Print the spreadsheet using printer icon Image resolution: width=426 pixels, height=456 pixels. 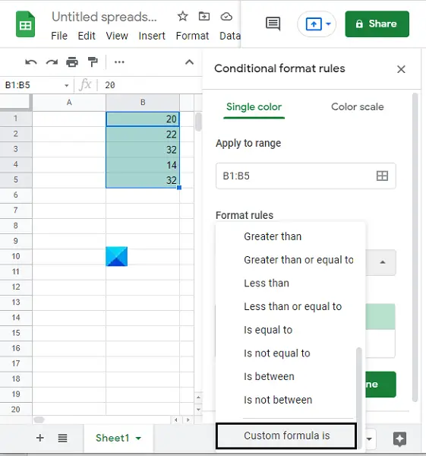(72, 62)
